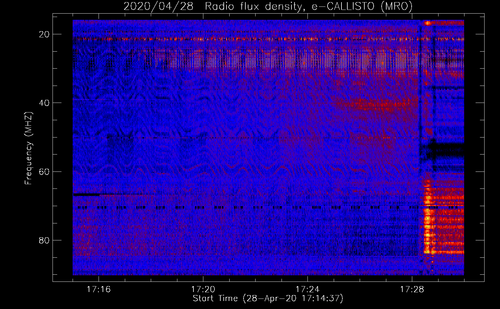Click the 17:28 time tick label
The width and height of the screenshot is (500, 309).
point(412,289)
